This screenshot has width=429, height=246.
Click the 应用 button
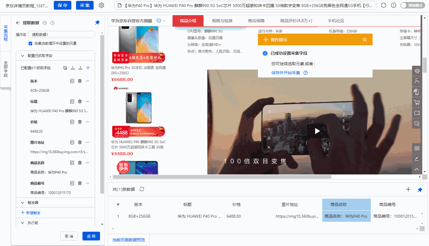coord(91,236)
